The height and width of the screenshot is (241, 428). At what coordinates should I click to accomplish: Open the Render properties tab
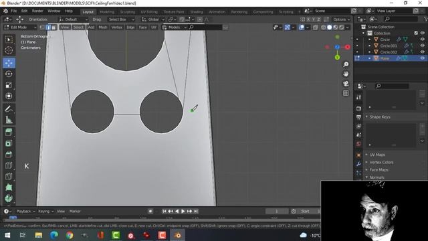click(358, 108)
